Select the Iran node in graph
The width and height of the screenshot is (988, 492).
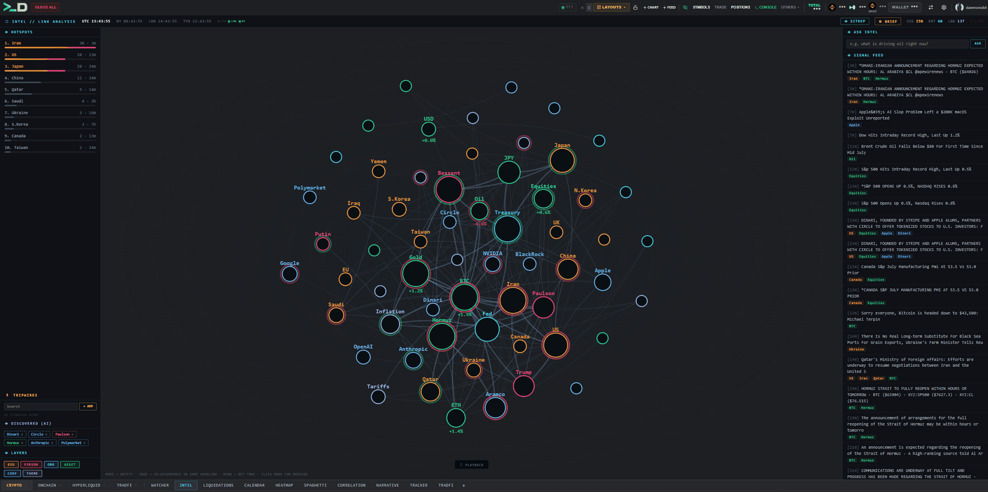(x=513, y=300)
